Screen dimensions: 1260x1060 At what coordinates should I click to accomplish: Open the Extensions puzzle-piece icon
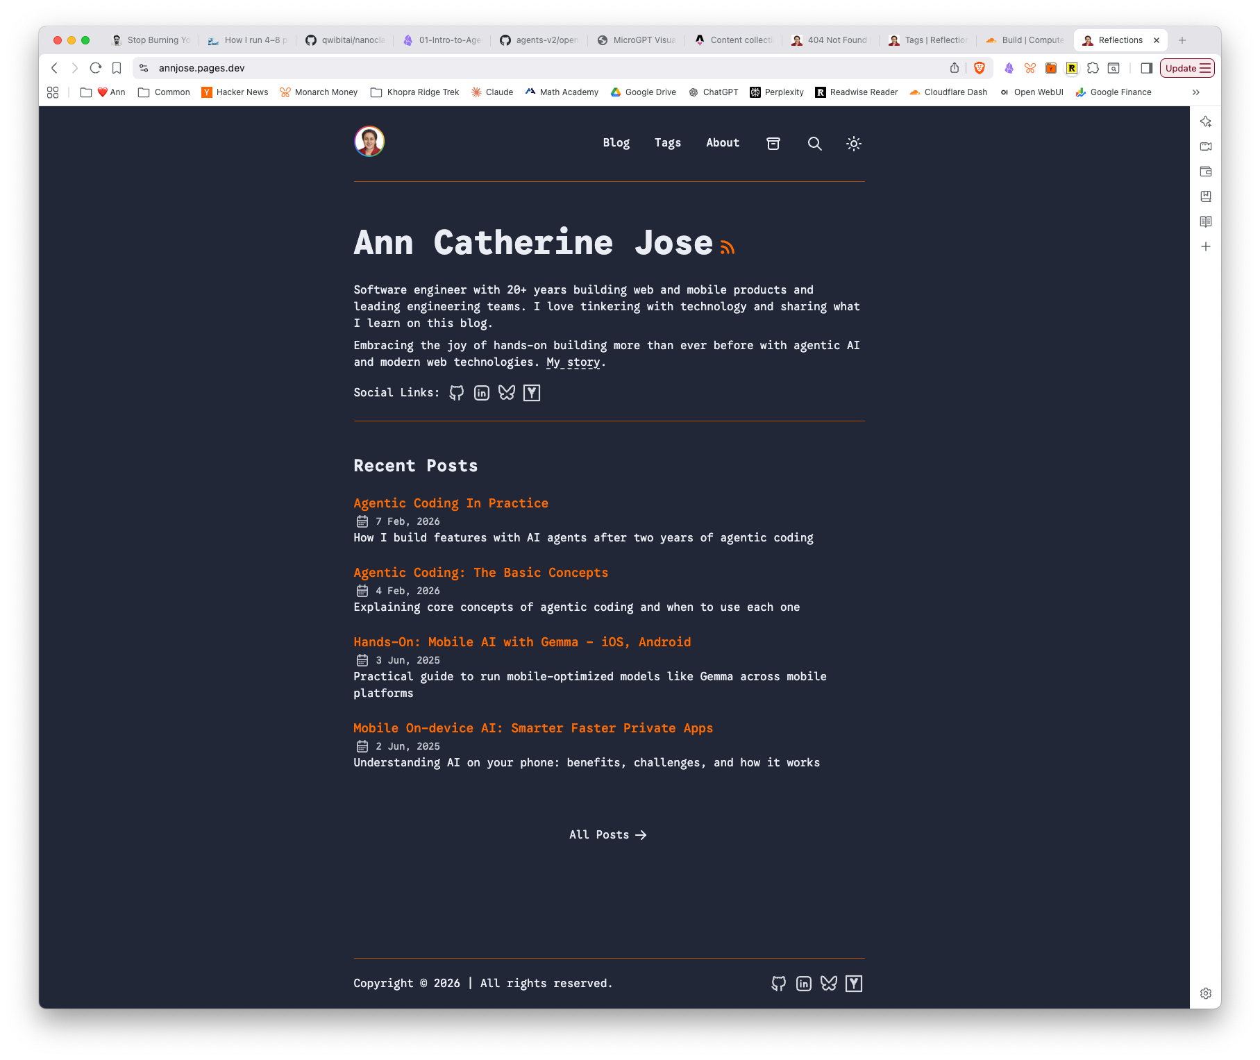point(1093,68)
